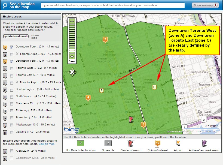
Task: Uncheck the Downtown Toro... zone C checkbox
Action: [x=11, y=61]
